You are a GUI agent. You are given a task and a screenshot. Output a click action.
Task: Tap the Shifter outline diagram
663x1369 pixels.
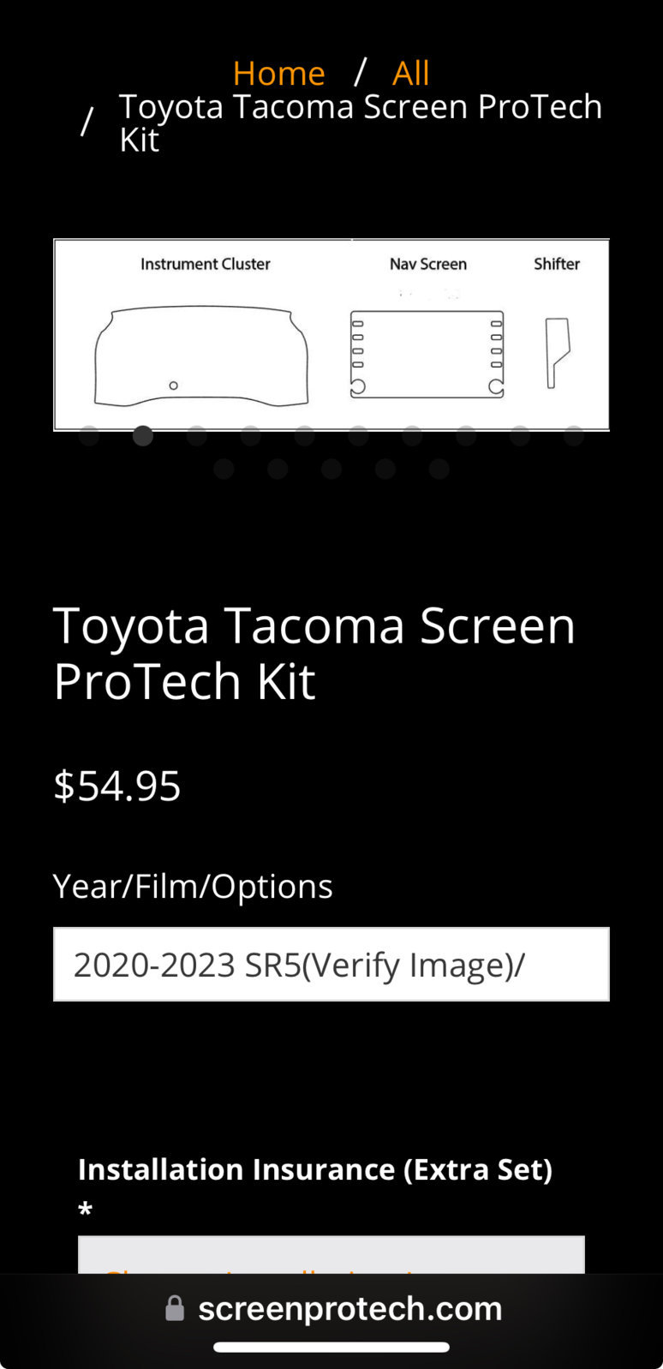557,352
